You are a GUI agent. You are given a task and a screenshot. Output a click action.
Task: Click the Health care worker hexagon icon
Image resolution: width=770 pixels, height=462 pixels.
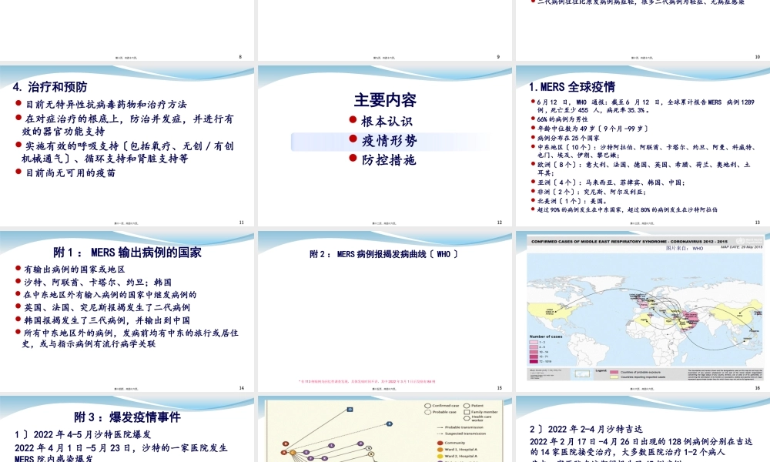coord(467,418)
